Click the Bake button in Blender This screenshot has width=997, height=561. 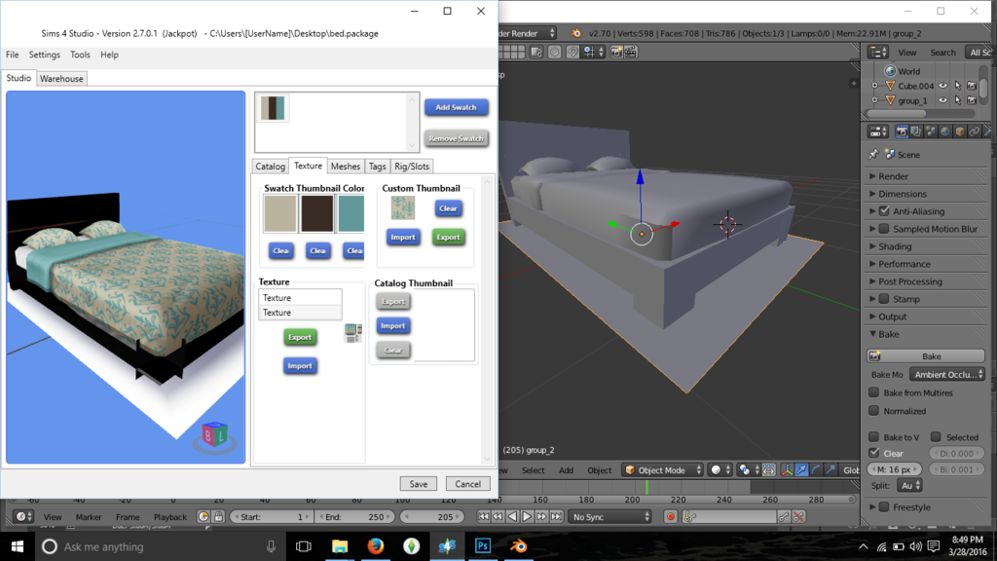(x=926, y=356)
